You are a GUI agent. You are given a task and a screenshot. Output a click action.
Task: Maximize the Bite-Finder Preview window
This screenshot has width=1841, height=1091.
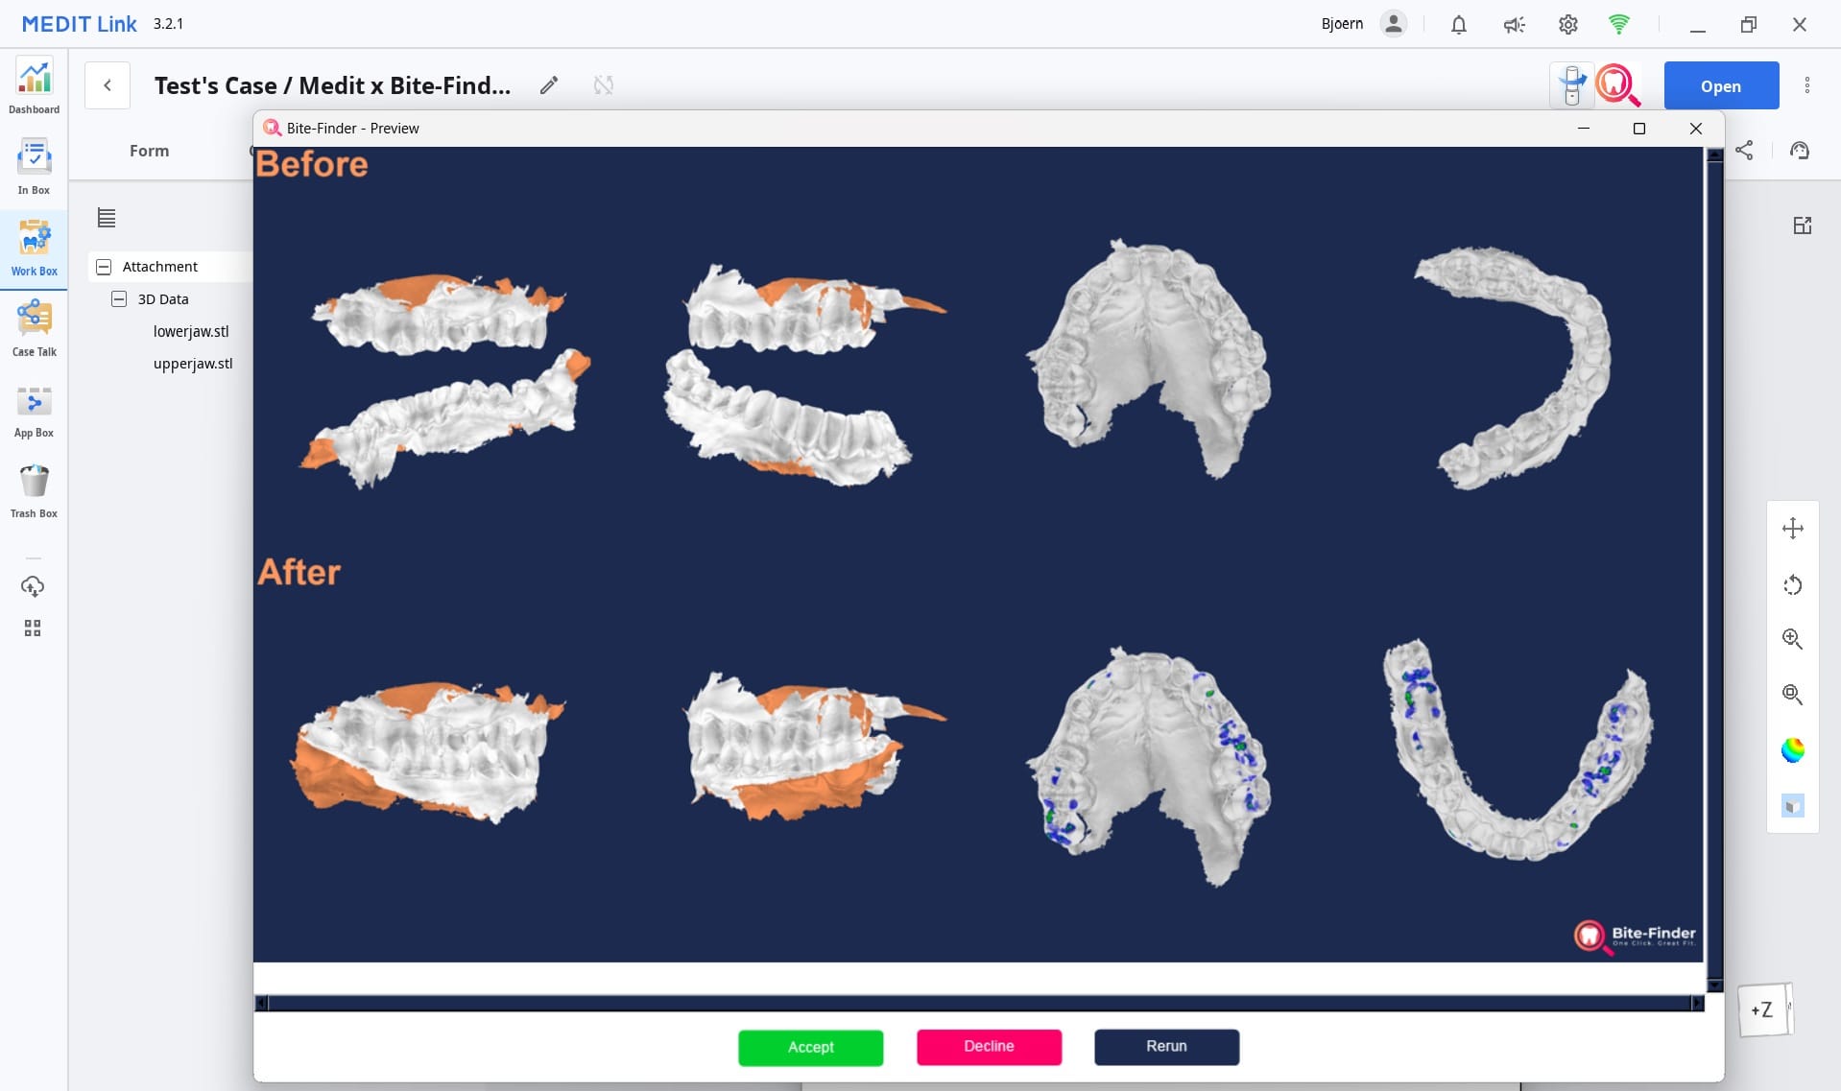pos(1639,129)
